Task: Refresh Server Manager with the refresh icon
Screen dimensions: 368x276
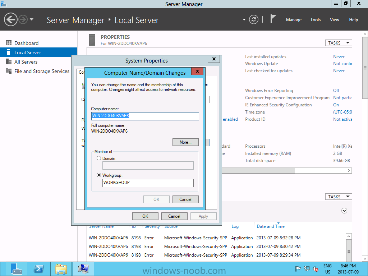Action: point(253,19)
